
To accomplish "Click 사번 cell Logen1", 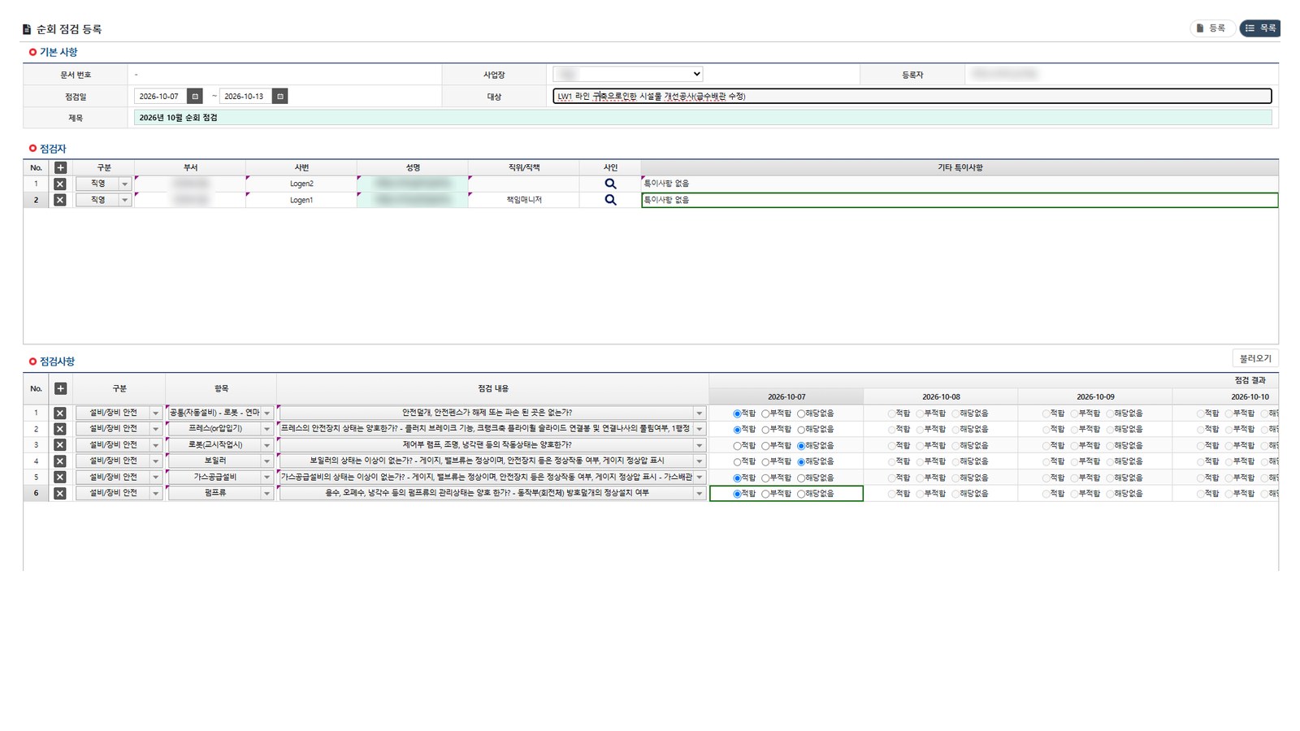I will 301,200.
